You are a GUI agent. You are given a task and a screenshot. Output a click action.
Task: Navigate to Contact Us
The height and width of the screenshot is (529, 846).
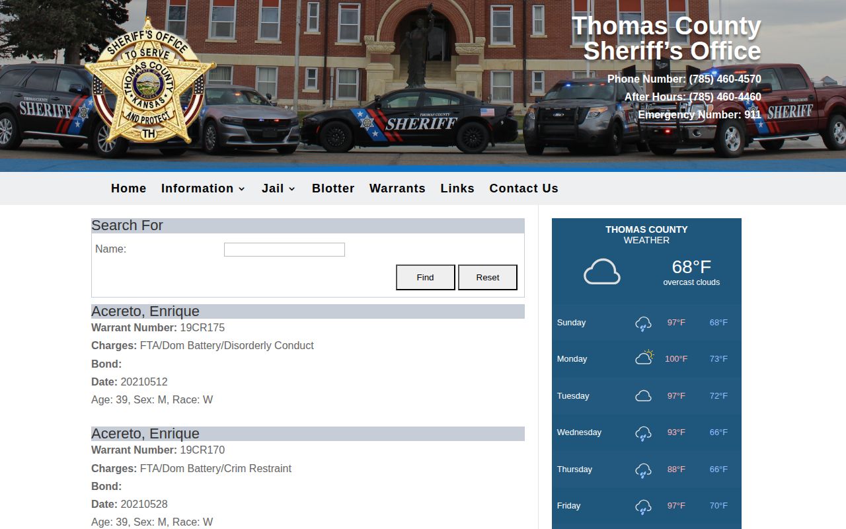(523, 188)
